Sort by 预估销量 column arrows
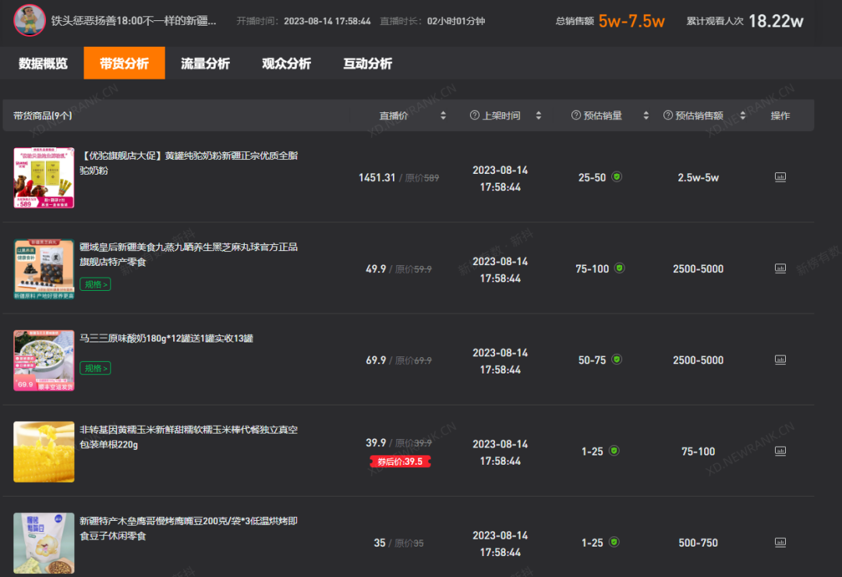Image resolution: width=842 pixels, height=577 pixels. point(646,115)
